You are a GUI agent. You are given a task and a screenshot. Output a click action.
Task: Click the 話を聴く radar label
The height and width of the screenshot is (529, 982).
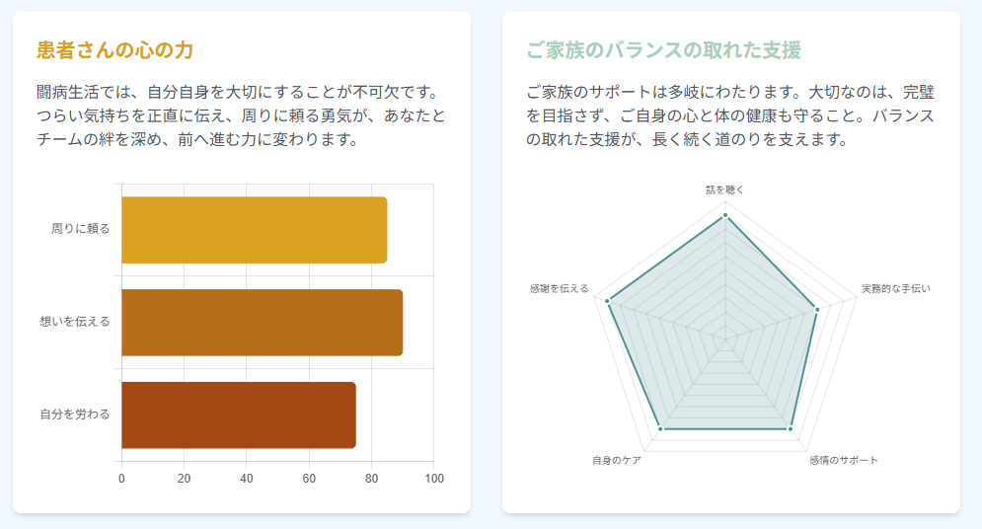pos(725,189)
